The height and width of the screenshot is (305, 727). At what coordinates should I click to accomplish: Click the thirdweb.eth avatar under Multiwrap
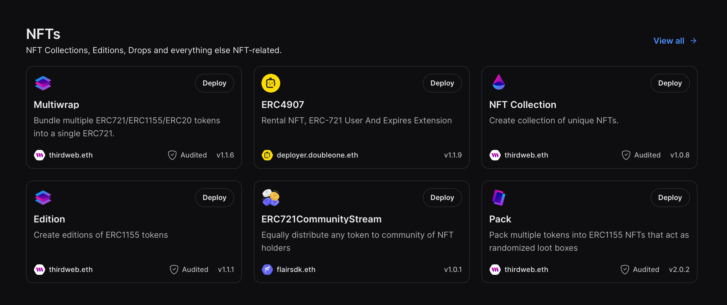pos(39,155)
